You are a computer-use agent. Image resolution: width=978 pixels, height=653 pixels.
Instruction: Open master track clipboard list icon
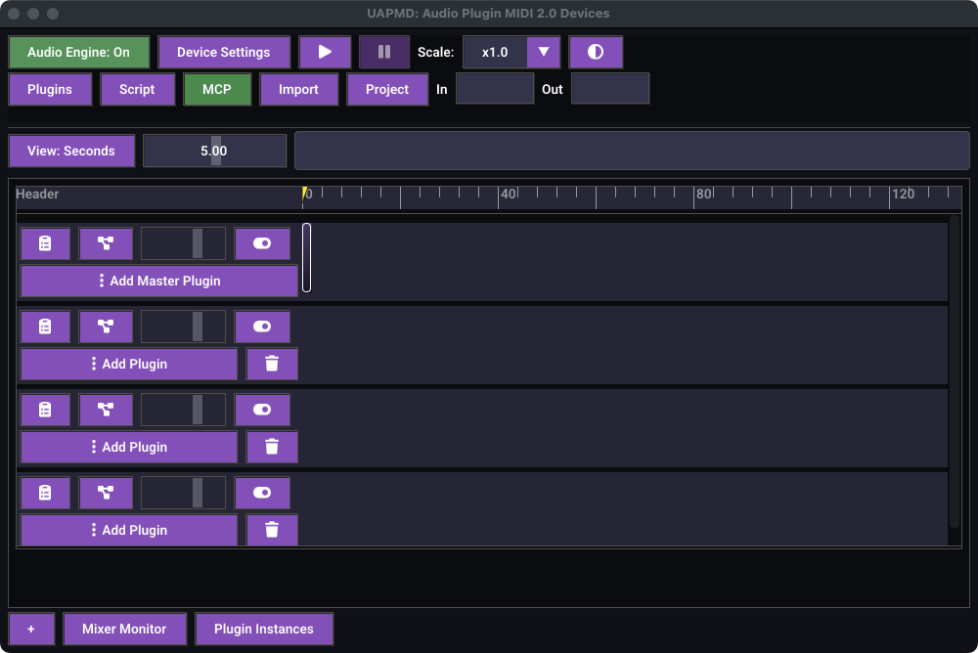[45, 243]
